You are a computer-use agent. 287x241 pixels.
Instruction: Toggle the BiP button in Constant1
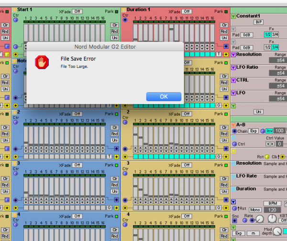click(x=258, y=22)
